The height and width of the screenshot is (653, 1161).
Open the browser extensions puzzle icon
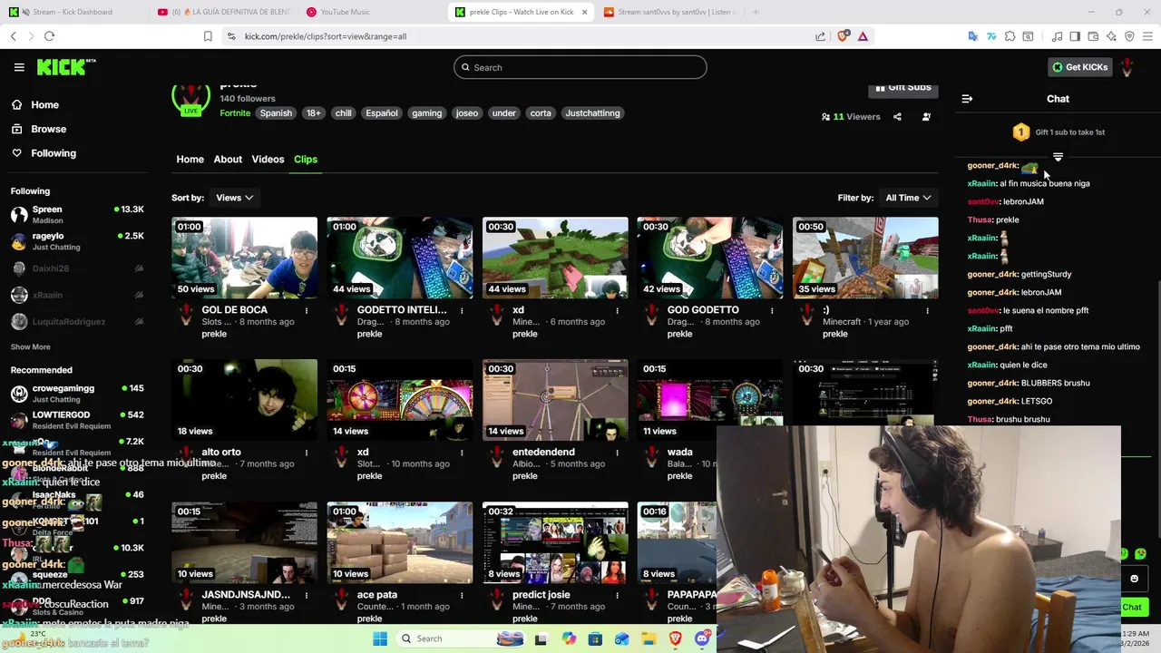click(1010, 36)
